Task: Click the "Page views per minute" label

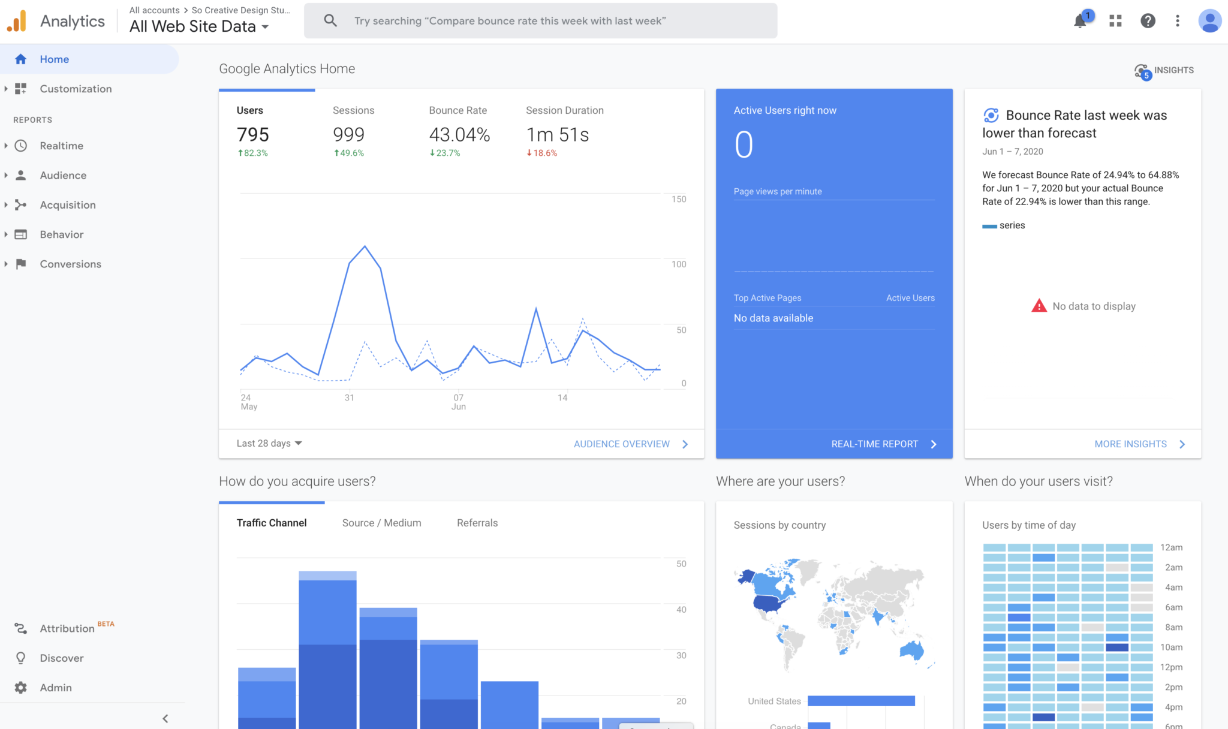Action: [x=778, y=191]
